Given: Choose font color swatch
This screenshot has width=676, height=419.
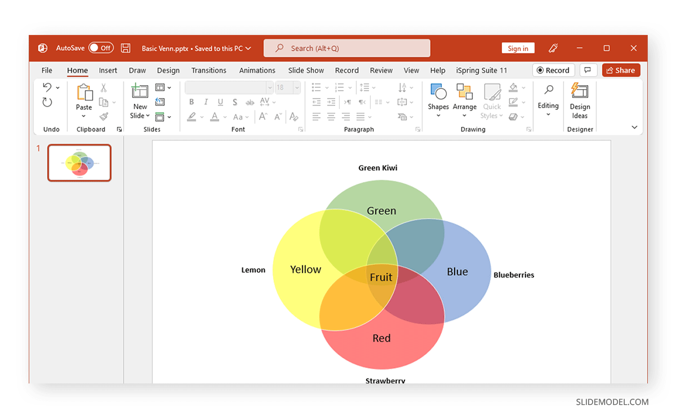Looking at the screenshot, I should tap(214, 117).
